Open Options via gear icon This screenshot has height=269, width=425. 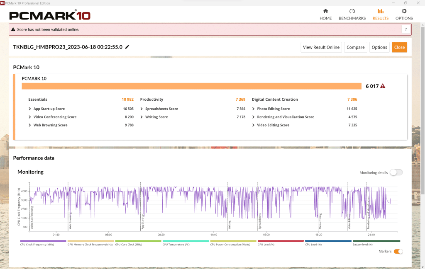click(x=404, y=11)
